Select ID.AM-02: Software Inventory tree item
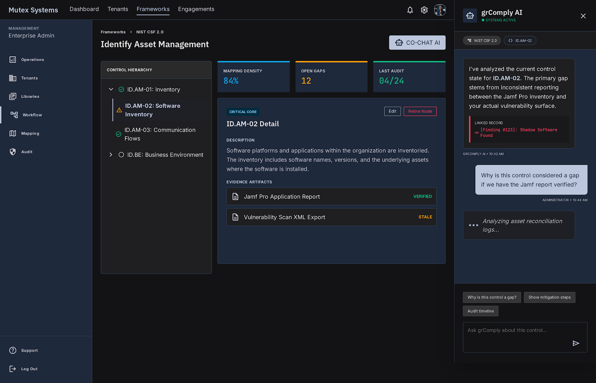 (159, 110)
